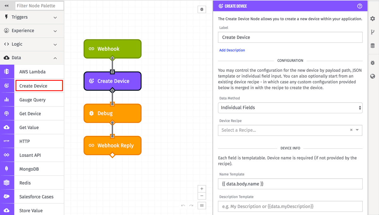Click the Store Value cloud icon

click(7, 210)
